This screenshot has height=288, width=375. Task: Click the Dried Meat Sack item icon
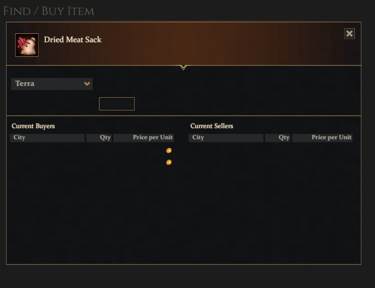click(27, 45)
